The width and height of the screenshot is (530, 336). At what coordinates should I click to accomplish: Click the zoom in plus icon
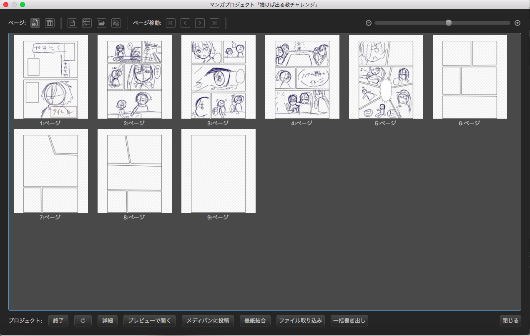tap(517, 23)
